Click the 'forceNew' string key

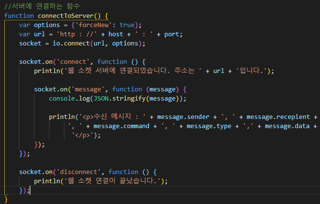pyautogui.click(x=93, y=25)
